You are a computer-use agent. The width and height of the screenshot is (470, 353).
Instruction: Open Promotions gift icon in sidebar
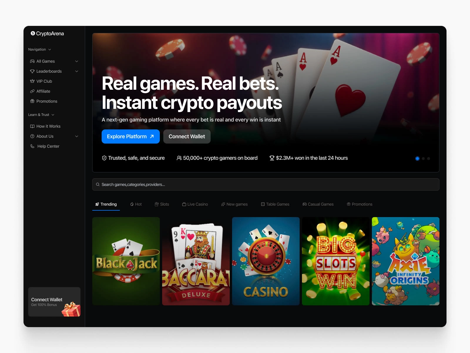[x=32, y=101]
